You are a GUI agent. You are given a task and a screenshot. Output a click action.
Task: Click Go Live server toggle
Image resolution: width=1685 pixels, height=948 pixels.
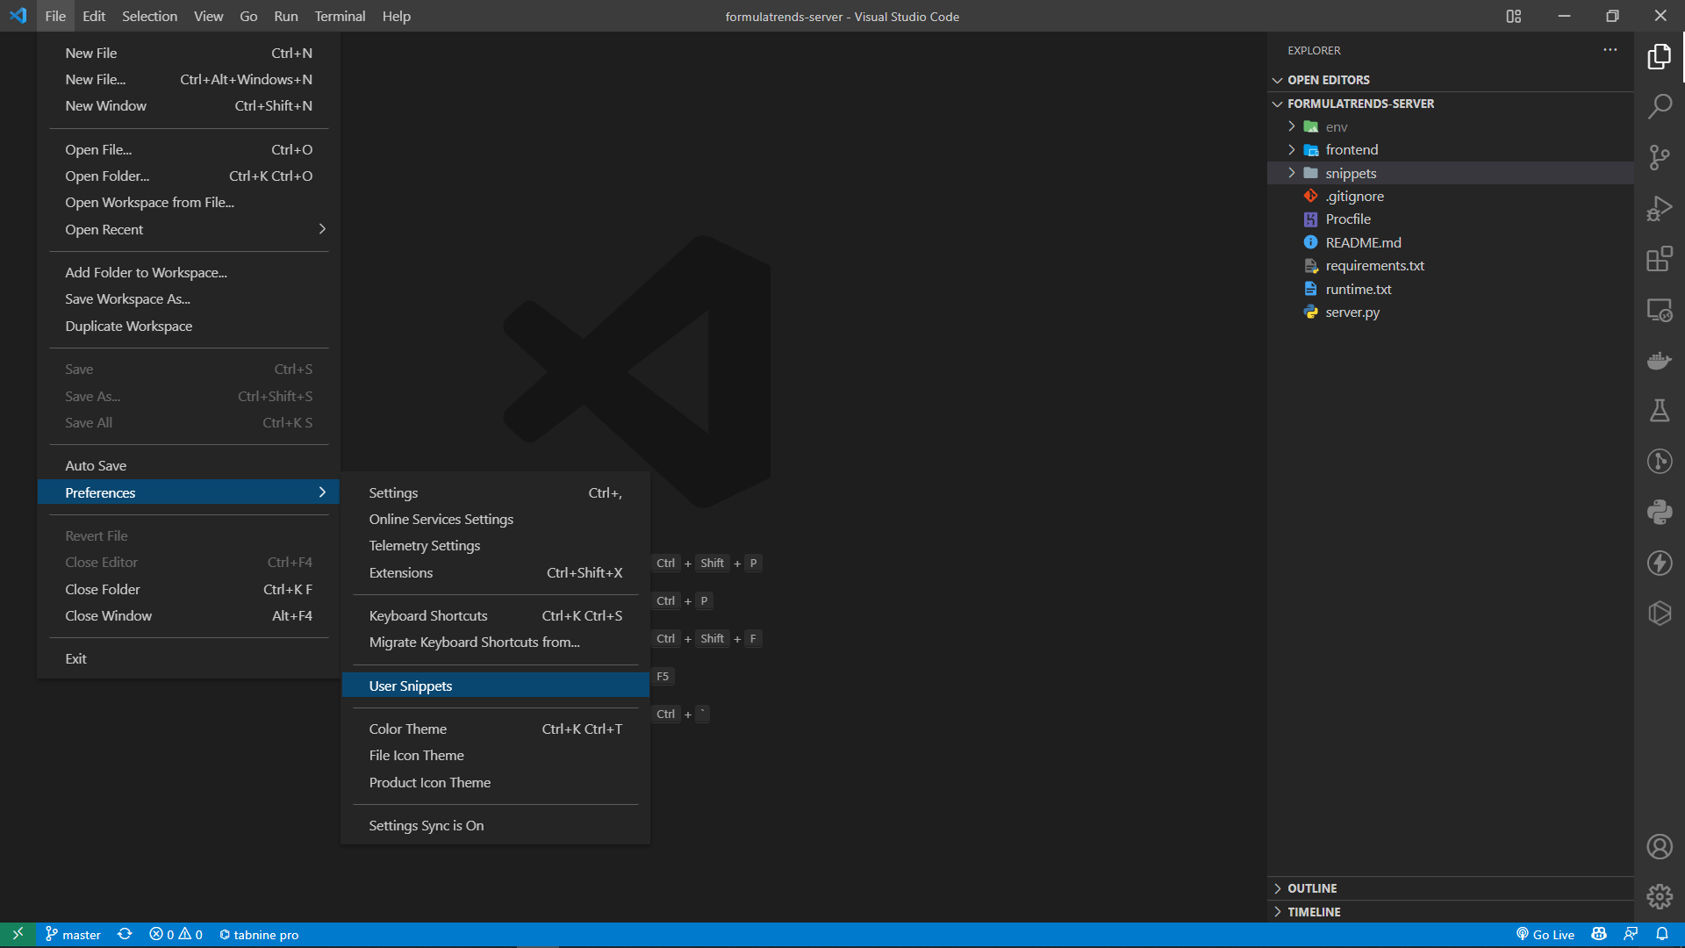(x=1545, y=935)
